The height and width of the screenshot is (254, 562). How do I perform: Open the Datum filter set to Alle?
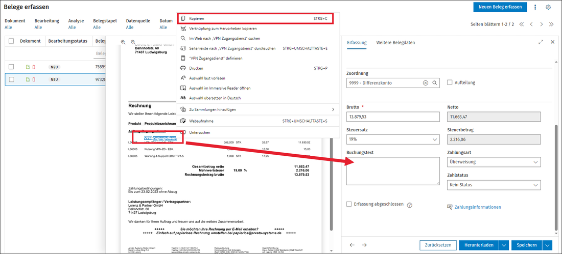(x=163, y=27)
